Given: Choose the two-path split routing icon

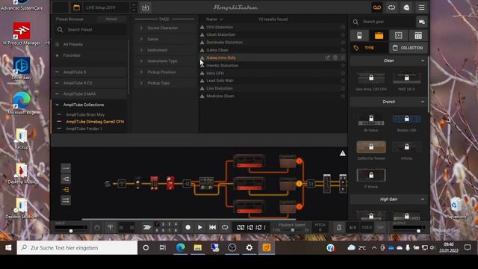Looking at the screenshot, I should [x=66, y=179].
